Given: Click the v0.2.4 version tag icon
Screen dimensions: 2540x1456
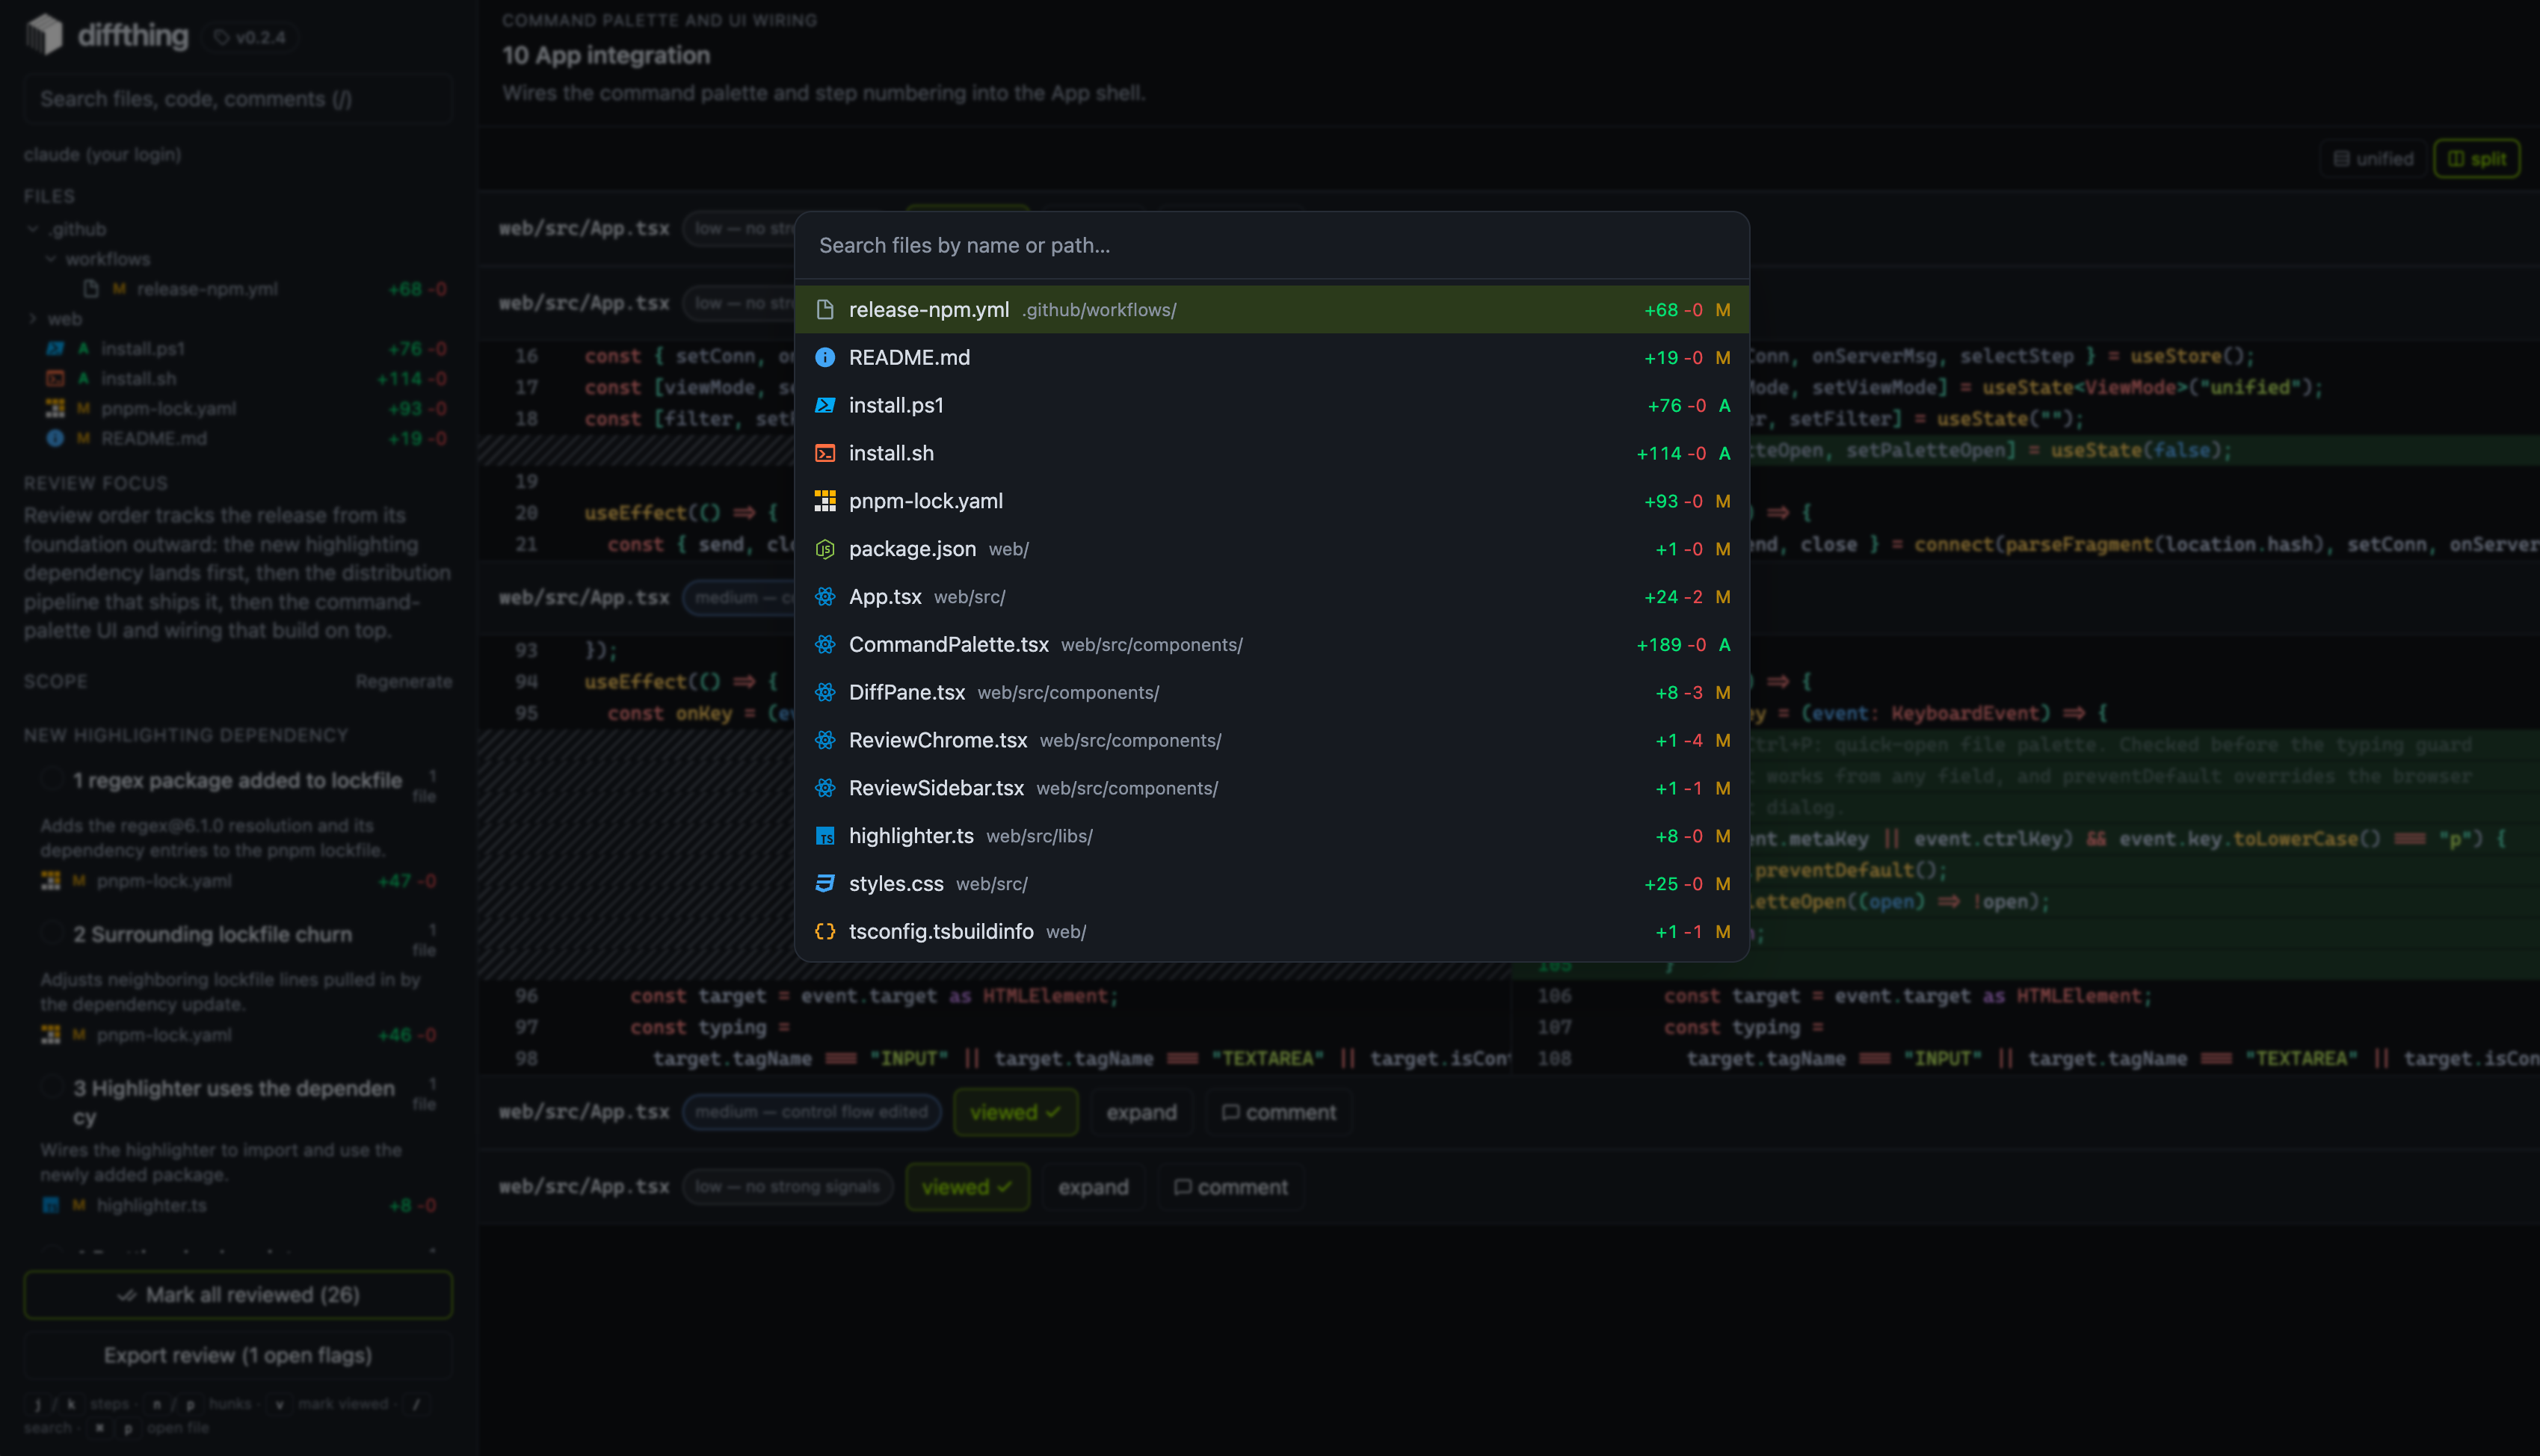Looking at the screenshot, I should [x=221, y=37].
